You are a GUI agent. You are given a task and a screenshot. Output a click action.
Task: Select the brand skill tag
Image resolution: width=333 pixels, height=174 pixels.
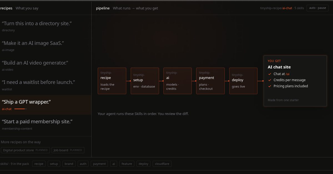[69, 164]
